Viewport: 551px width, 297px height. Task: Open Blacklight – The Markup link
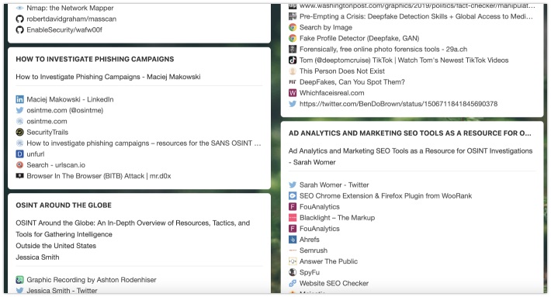[337, 218]
